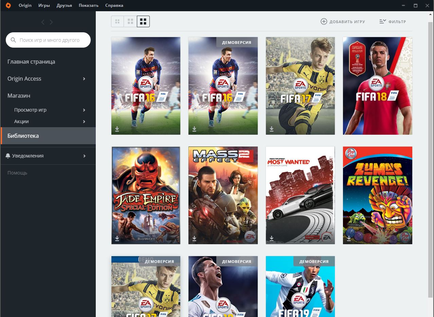Screen dimensions: 434x317
Task: Switch to small tile view
Action: 117,21
